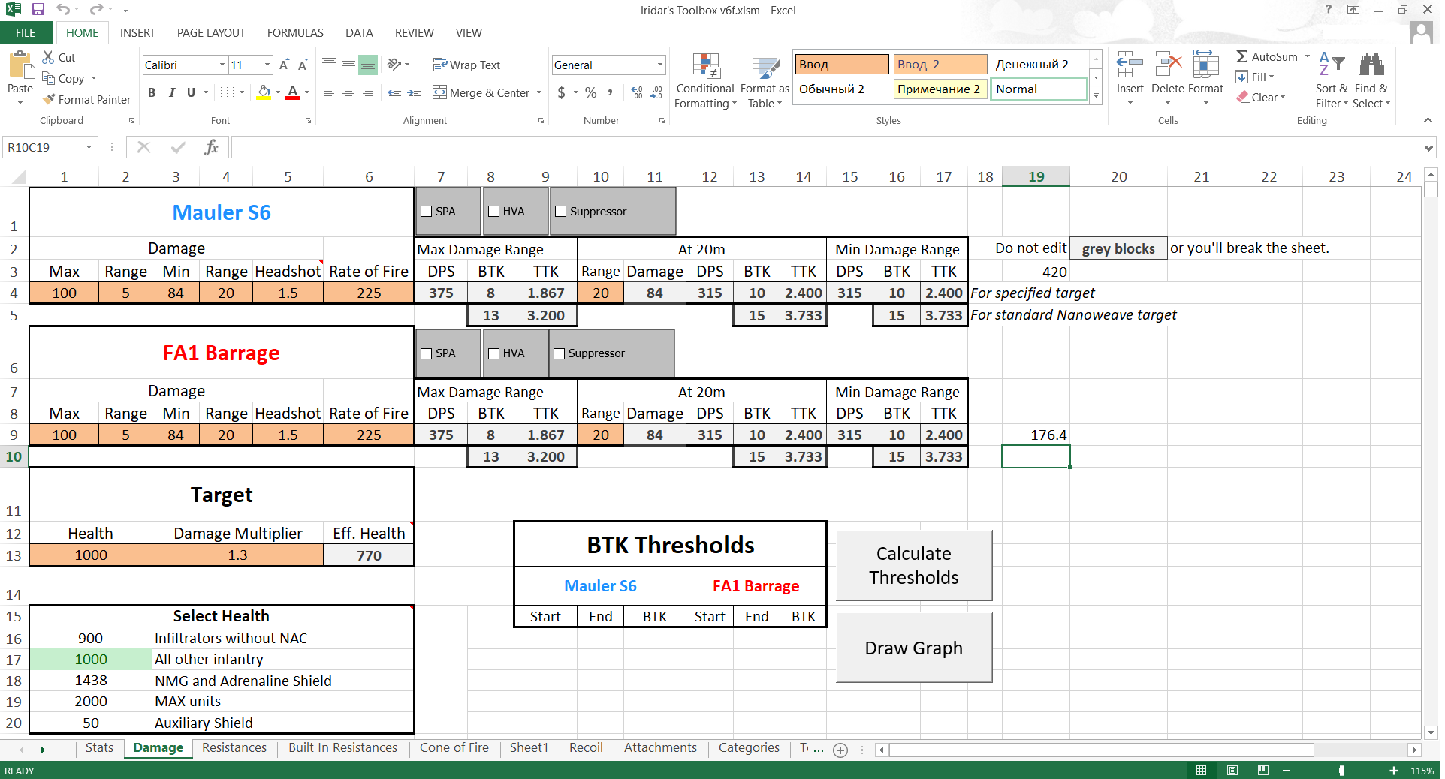Screen dimensions: 1445x779
Task: Expand the cell styles gallery
Action: tap(1096, 95)
